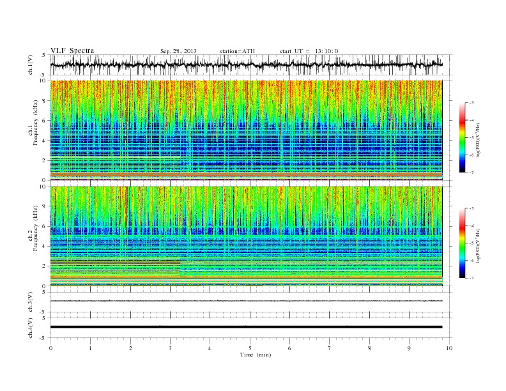Click the ch.3 voltage trace line
This screenshot has height=391, width=506.
point(246,301)
